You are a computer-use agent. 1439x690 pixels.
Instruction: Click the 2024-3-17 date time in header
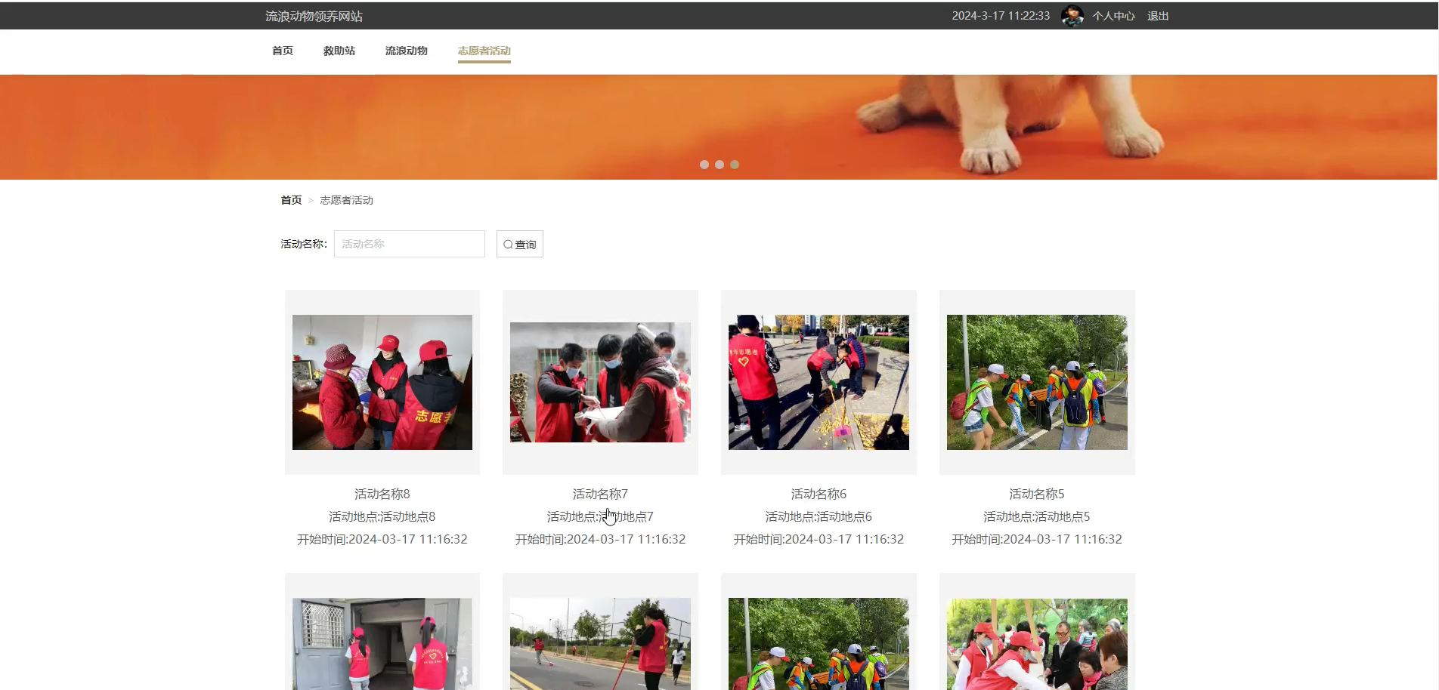1001,16
